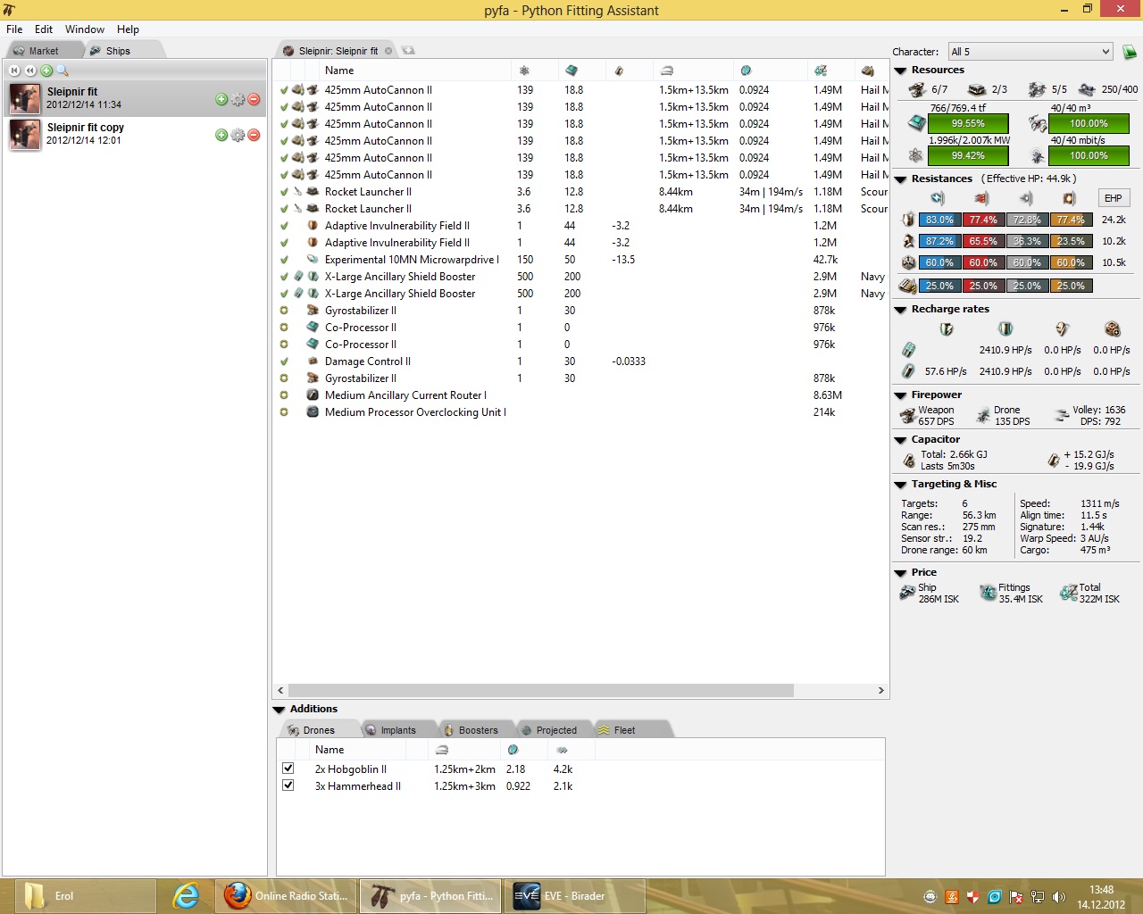The image size is (1143, 914).
Task: Click the back navigation icon in the ship browser
Action: [x=30, y=71]
